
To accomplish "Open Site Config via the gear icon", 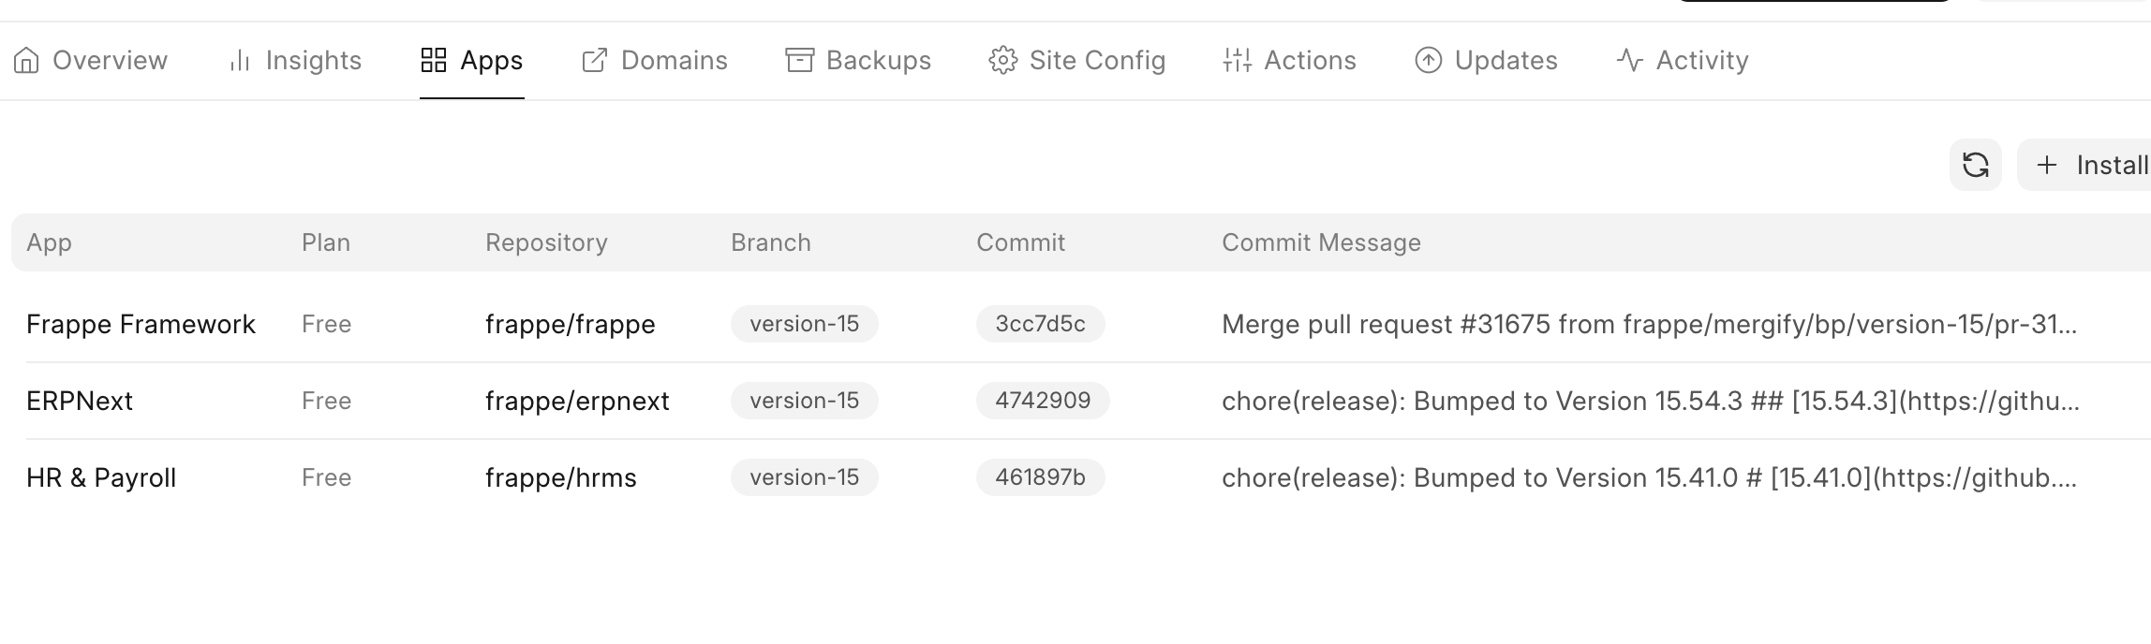I will (1002, 59).
